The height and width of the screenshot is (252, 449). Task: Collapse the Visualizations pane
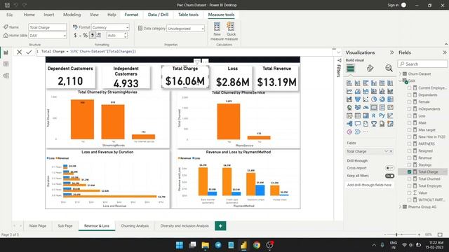[x=391, y=52]
